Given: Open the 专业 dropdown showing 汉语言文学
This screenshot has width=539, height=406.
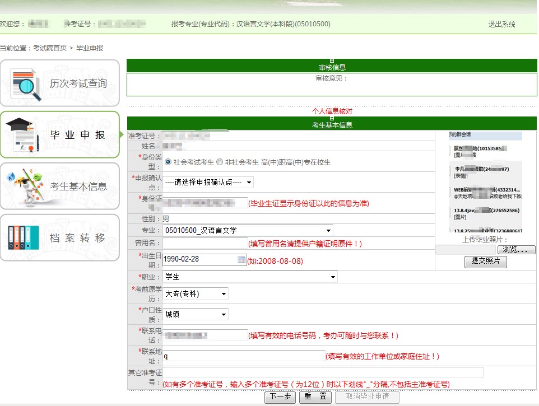Looking at the screenshot, I should click(x=248, y=230).
